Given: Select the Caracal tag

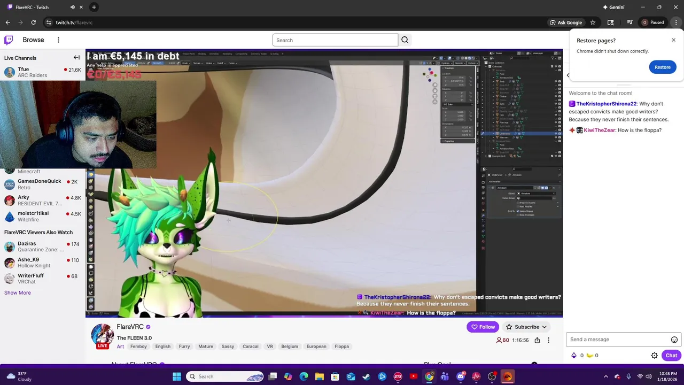Looking at the screenshot, I should click(x=251, y=346).
